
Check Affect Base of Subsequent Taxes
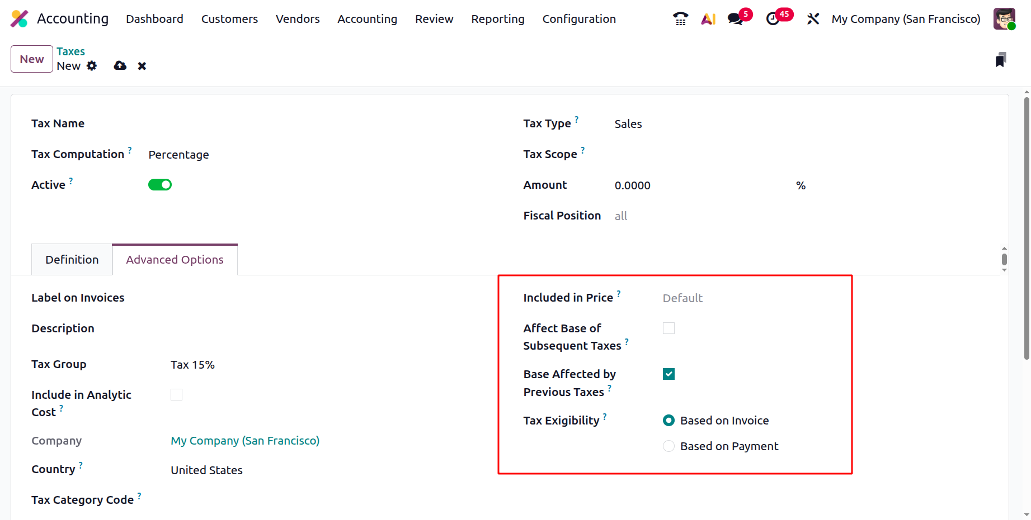668,328
